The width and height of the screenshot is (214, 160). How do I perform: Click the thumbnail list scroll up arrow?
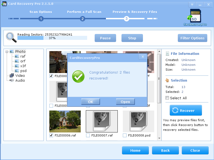[x=159, y=51]
